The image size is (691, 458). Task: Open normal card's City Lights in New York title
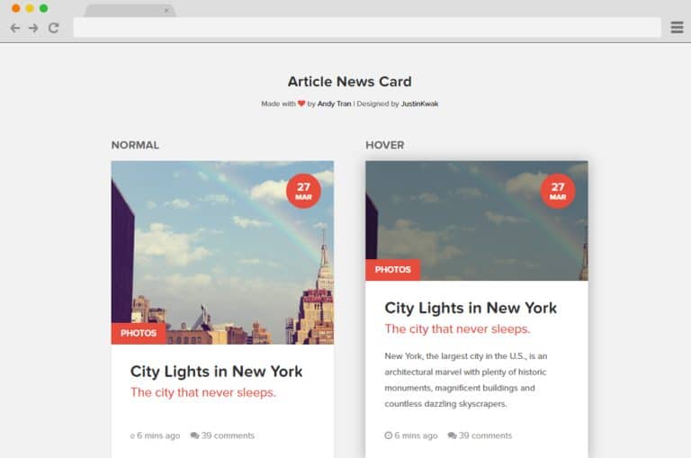216,371
